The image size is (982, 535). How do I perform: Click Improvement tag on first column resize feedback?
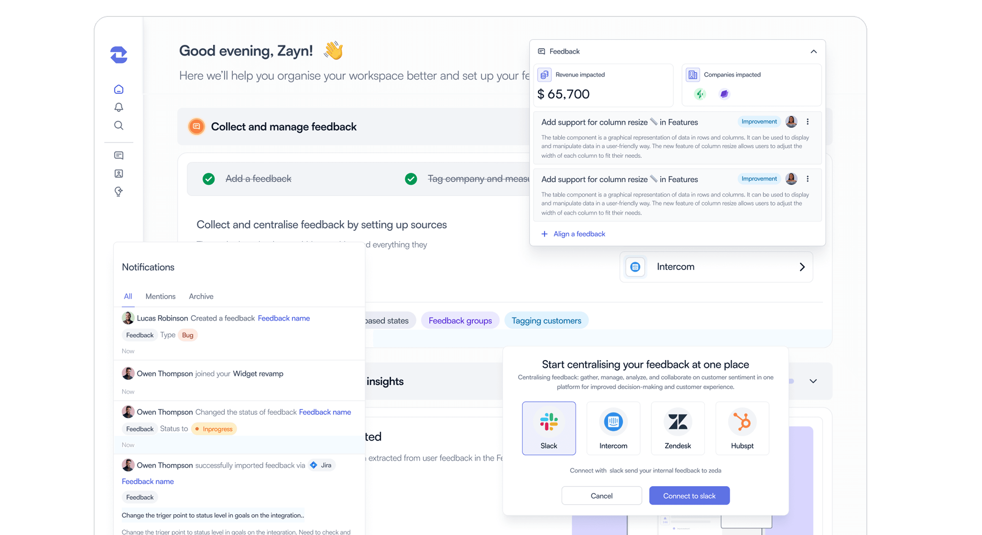(x=759, y=122)
